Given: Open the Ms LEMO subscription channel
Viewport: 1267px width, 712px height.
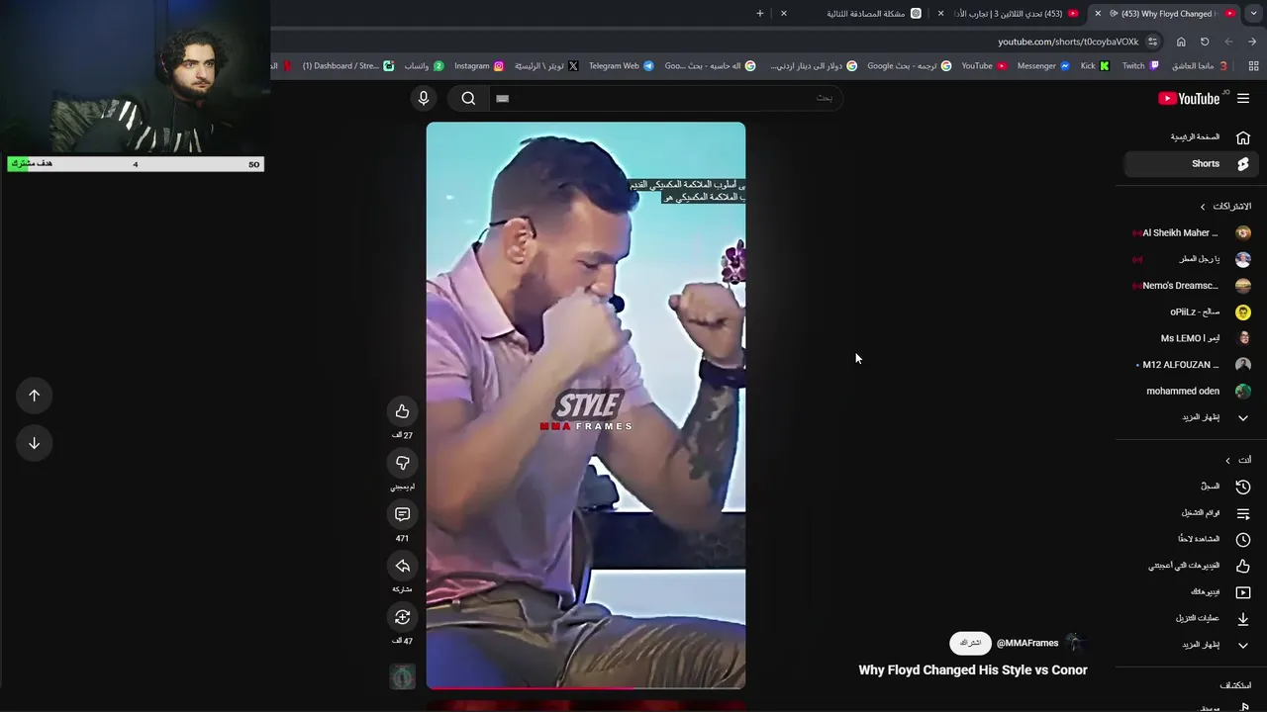Looking at the screenshot, I should [1192, 338].
